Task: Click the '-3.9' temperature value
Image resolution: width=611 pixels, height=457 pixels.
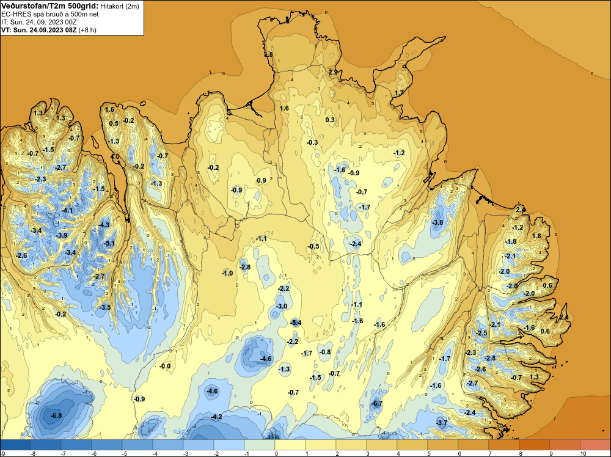Action: [62, 235]
